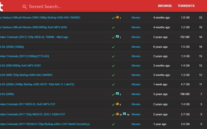The height and width of the screenshot is (129, 207).
Task: Click verified checkmark on 93 (2006) [1080p] row
Action: (113, 47)
